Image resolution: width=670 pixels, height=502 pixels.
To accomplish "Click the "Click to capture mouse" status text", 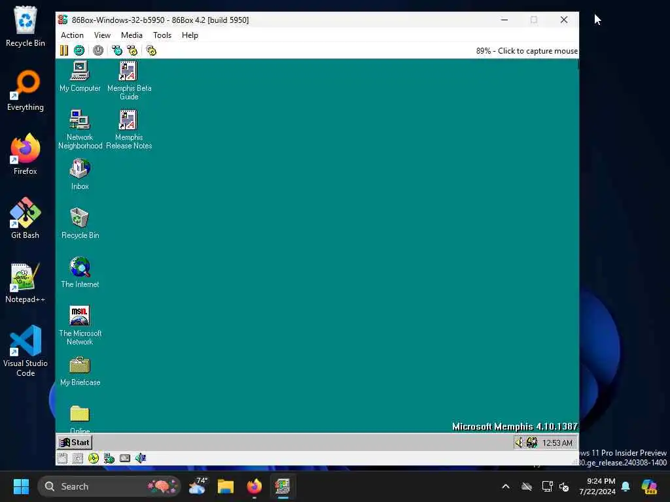I will pyautogui.click(x=538, y=51).
